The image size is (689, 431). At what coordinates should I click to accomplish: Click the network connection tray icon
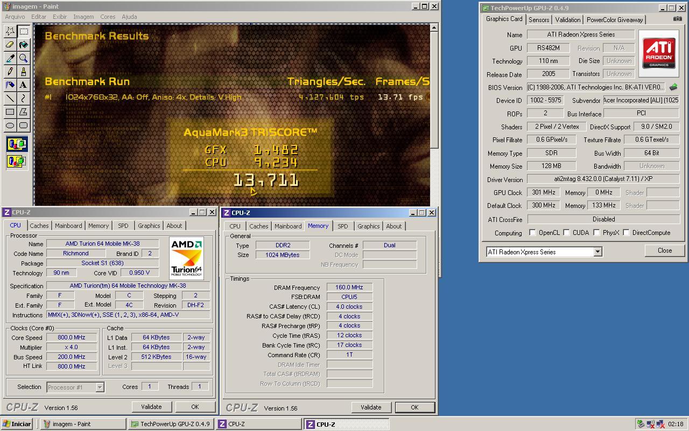(660, 424)
